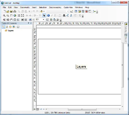The image size is (129, 115).
Task: Open the red ArcToolbox window
Action: (86, 11)
